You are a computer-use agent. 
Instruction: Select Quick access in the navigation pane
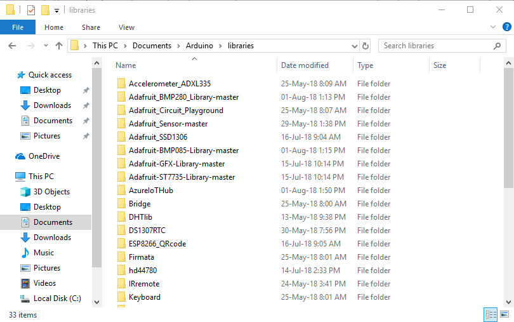pos(50,75)
